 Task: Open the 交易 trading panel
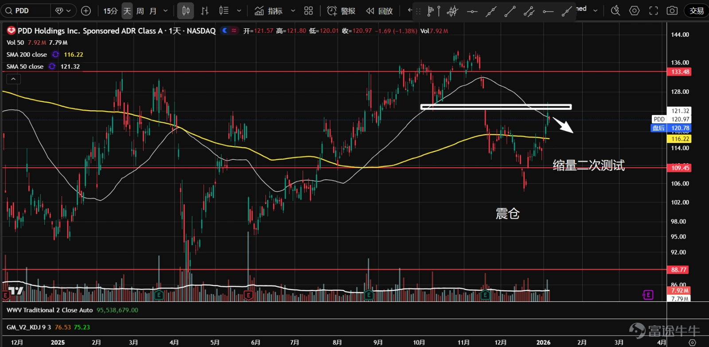[x=697, y=11]
